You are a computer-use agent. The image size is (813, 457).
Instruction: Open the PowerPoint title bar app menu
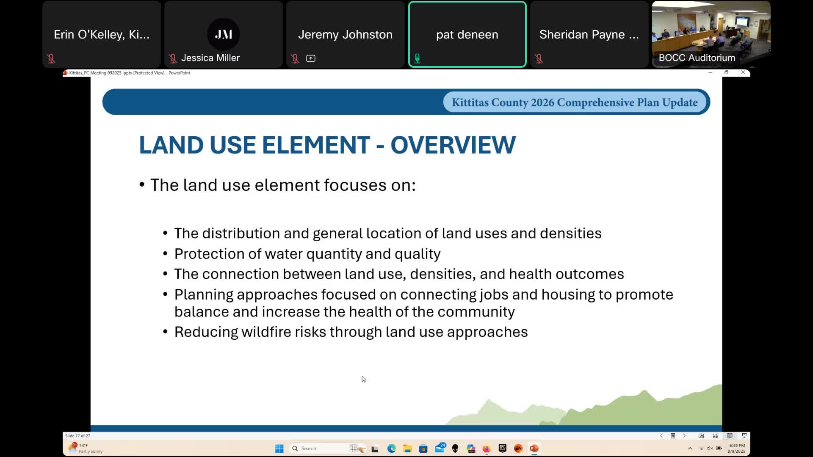coord(65,73)
